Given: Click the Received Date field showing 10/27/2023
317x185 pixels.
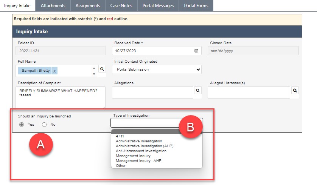Looking at the screenshot, I should [157, 51].
